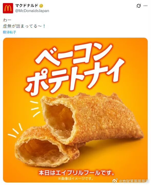This screenshot has height=185, width=151.
Task: Click the ※画像はイメージです disclaimer
Action: click(x=76, y=179)
